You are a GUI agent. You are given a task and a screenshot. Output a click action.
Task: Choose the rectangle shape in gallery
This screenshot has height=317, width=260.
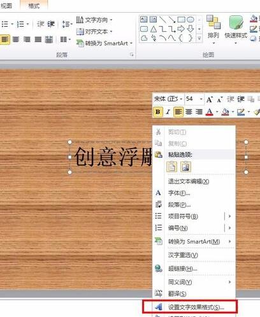[x=181, y=20]
